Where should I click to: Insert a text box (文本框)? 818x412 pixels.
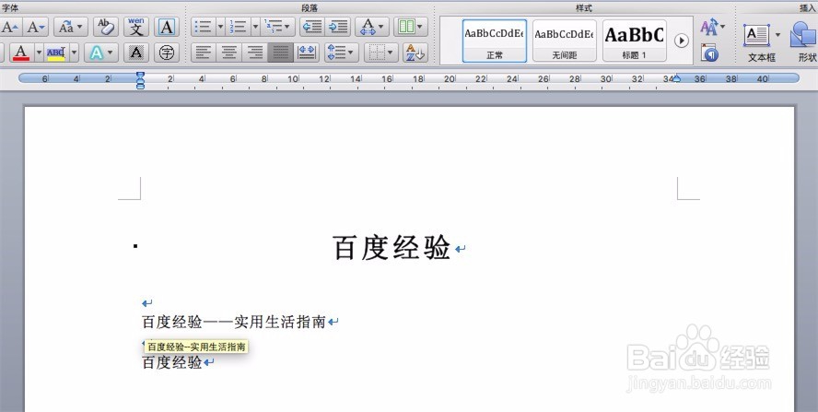point(756,36)
